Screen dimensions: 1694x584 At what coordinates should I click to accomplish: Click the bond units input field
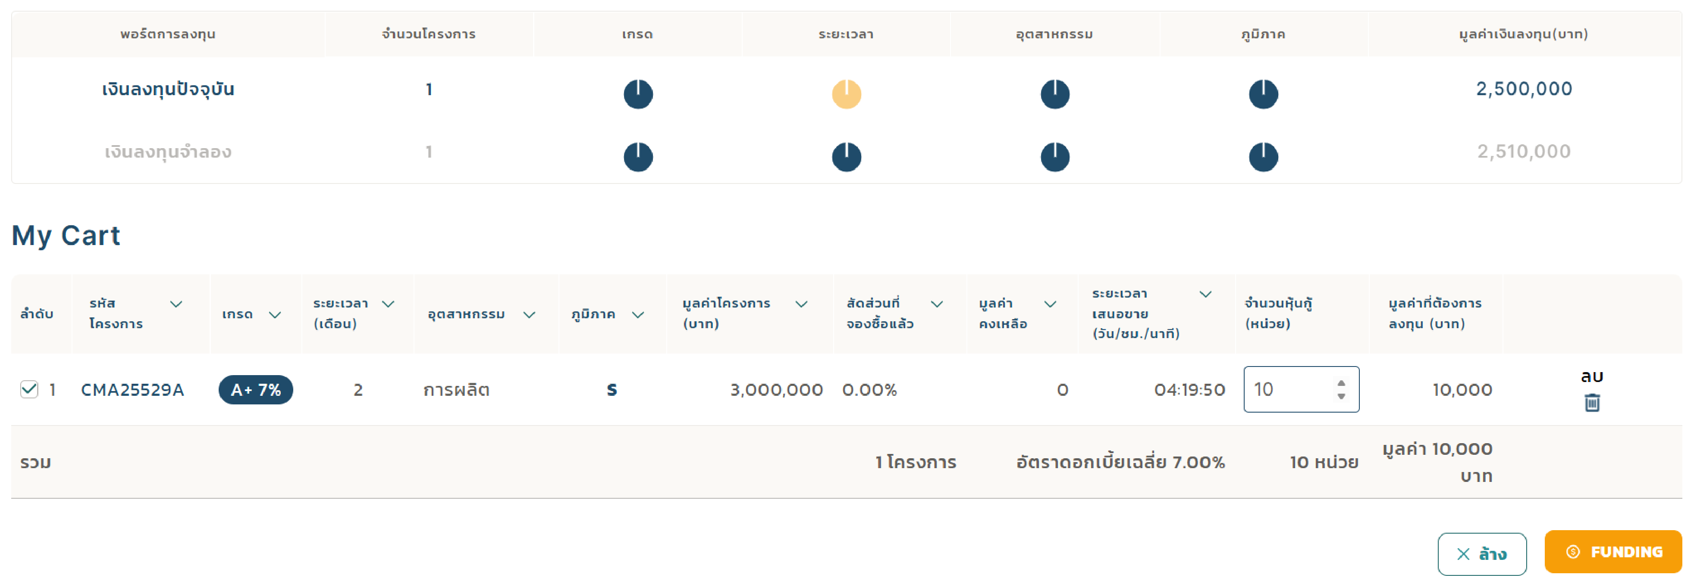coord(1301,389)
